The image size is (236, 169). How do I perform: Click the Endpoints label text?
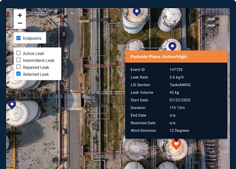pos(32,38)
